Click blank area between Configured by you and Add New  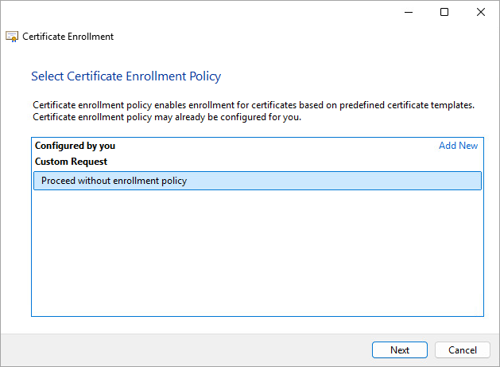(278, 146)
